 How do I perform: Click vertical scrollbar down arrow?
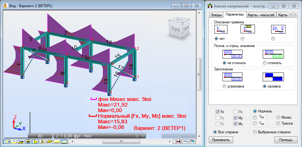pyautogui.click(x=199, y=136)
